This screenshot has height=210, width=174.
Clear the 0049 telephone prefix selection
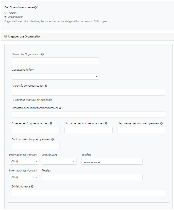[33, 161]
